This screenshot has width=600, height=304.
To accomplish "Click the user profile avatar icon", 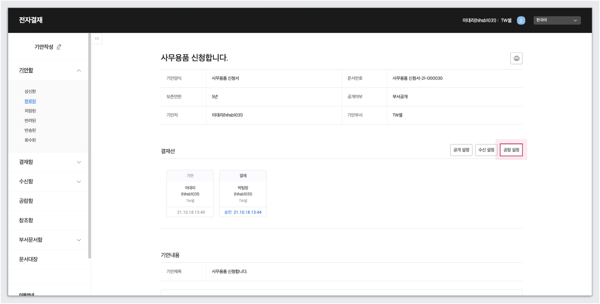I will 521,21.
